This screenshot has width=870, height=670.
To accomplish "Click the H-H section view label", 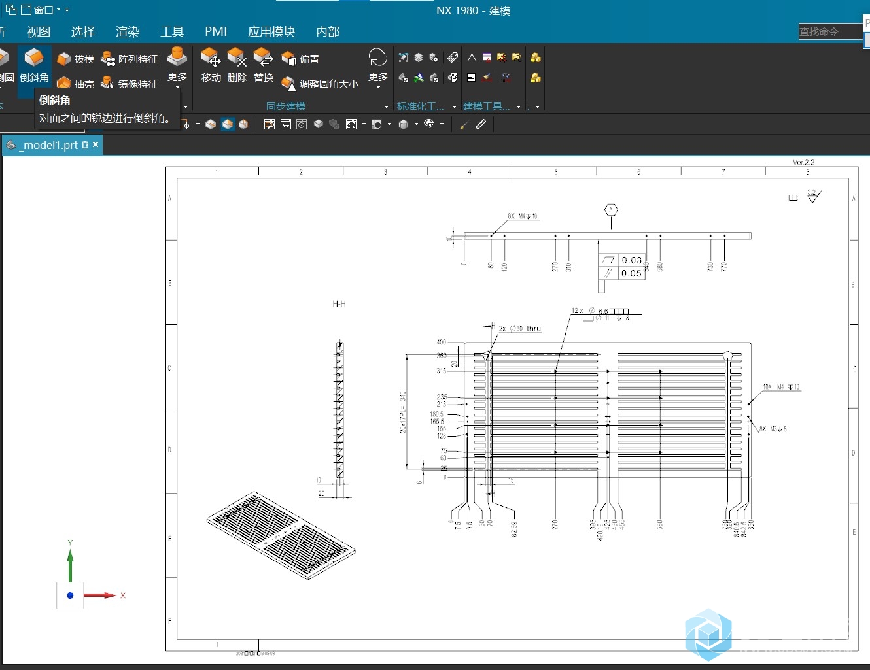I will click(339, 304).
